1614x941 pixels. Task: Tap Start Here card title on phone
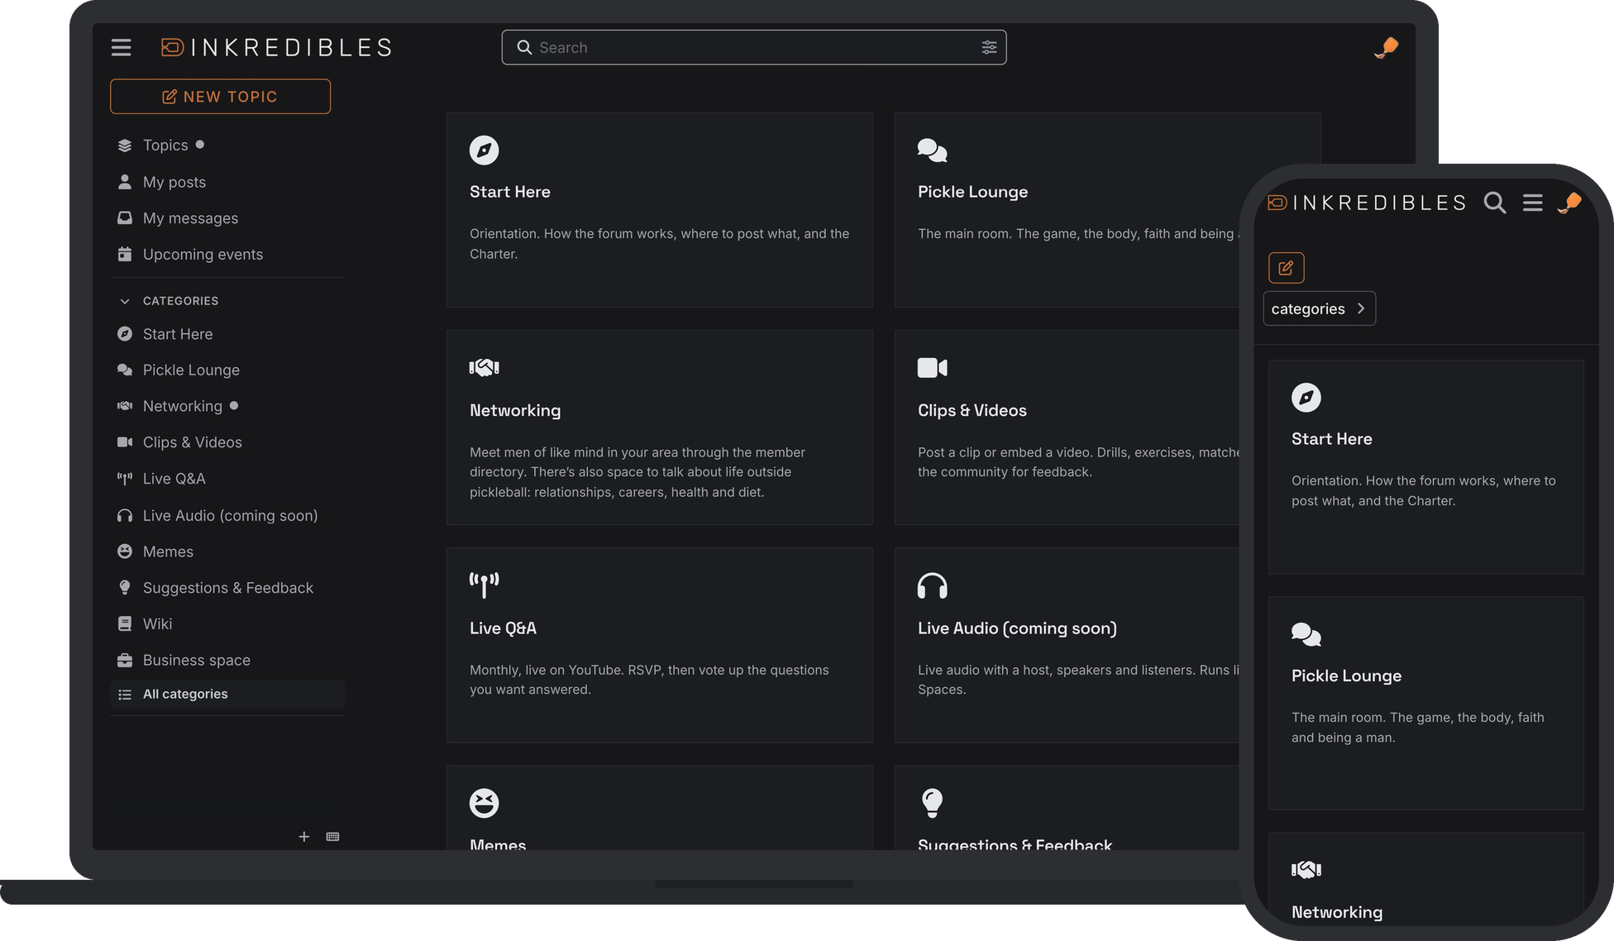tap(1331, 439)
